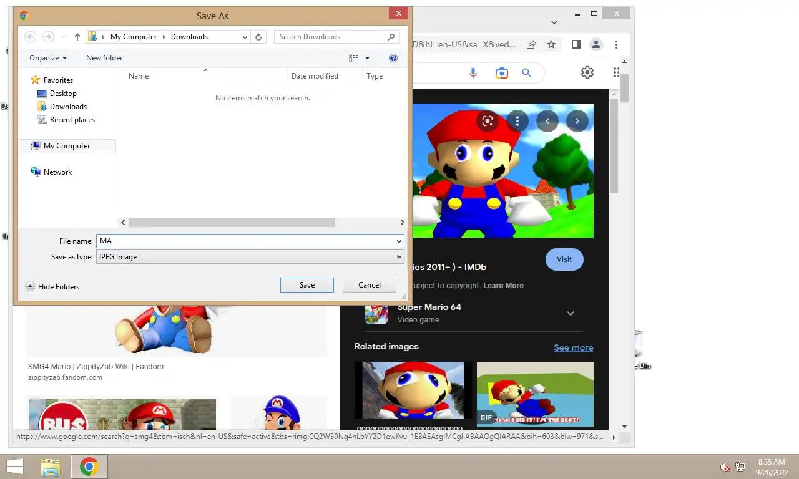
Task: Click the Visit button
Action: pyautogui.click(x=564, y=259)
